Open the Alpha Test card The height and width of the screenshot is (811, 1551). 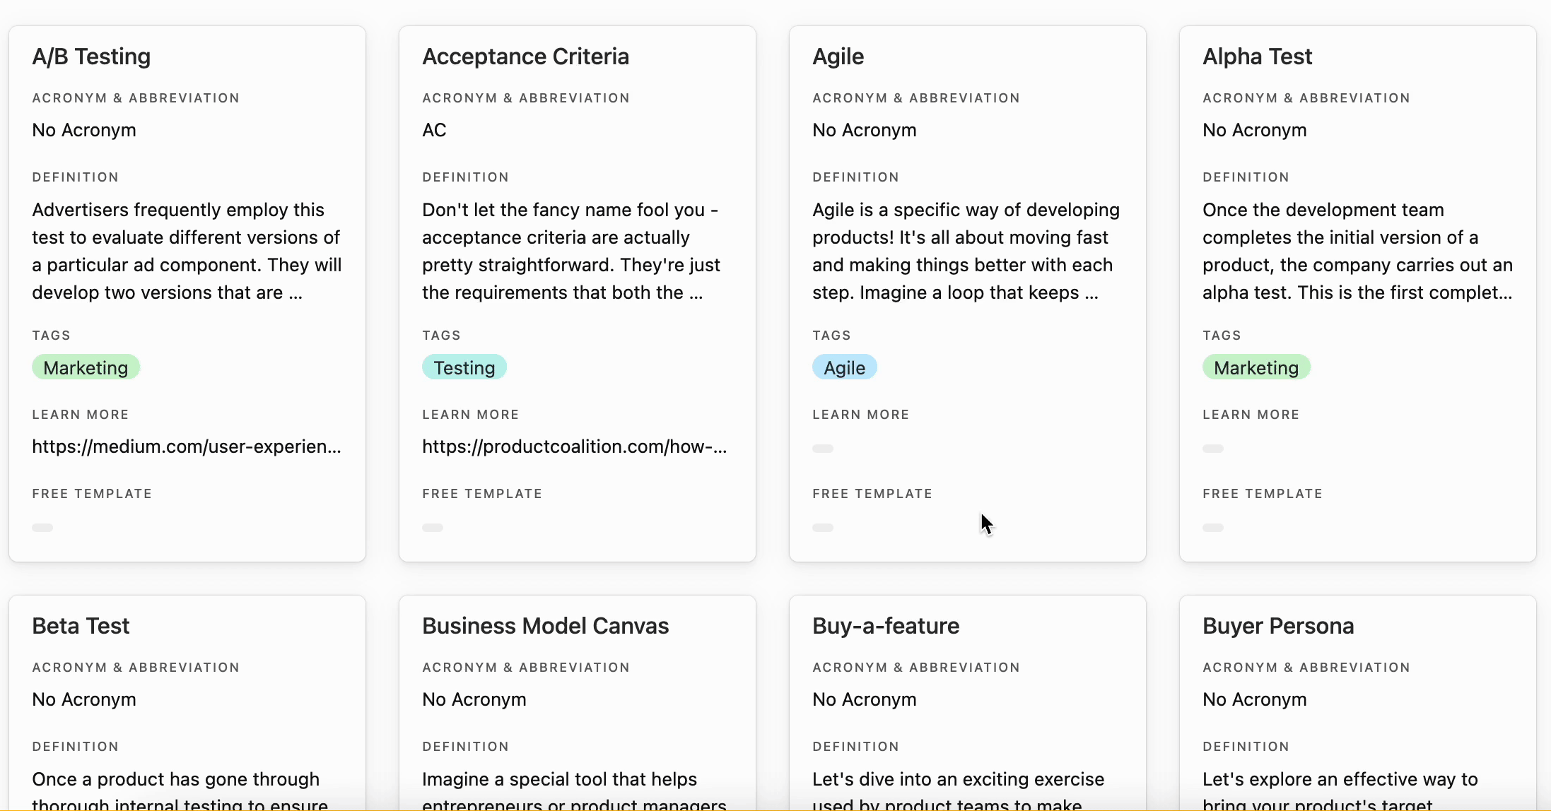click(x=1256, y=57)
